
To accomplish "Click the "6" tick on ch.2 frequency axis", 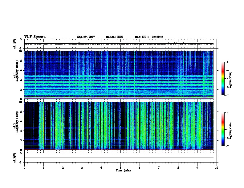I will pos(22,121).
